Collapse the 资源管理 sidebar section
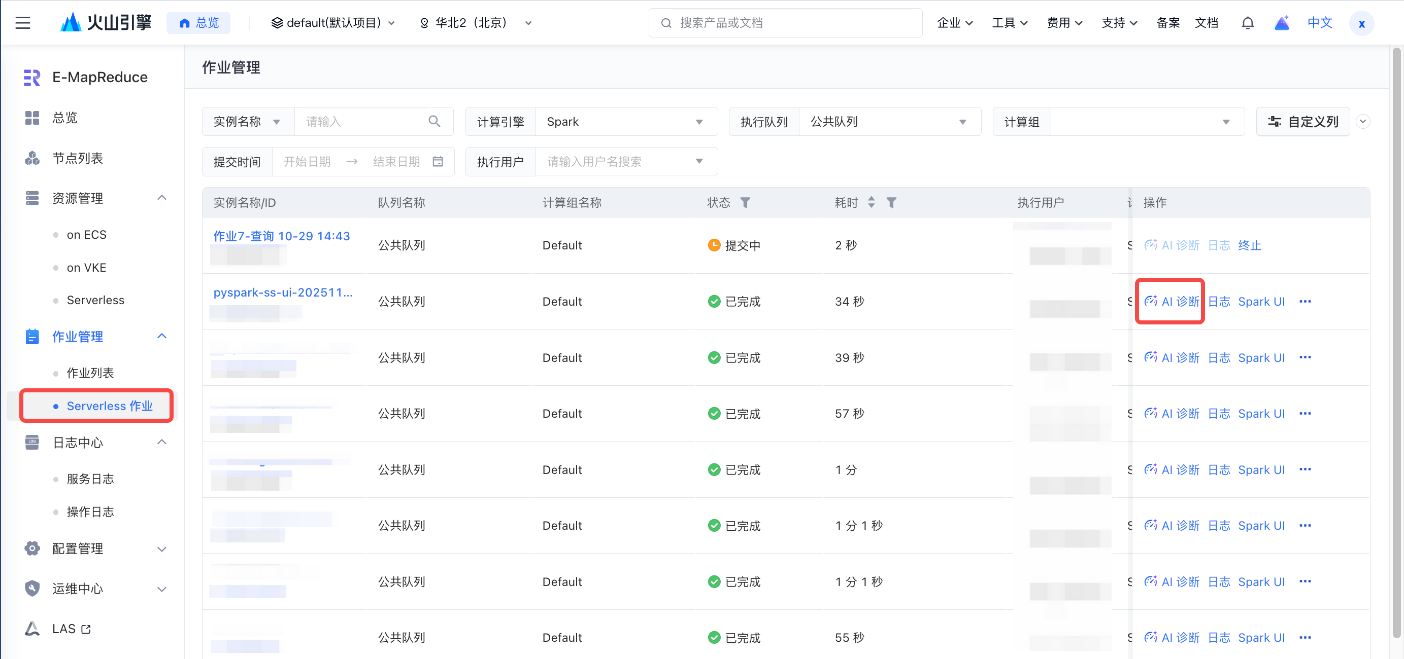 161,198
